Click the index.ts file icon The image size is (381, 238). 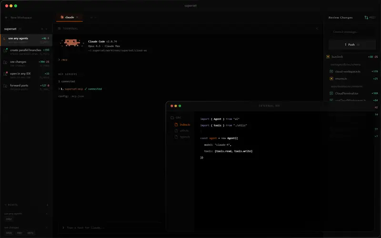(176, 125)
